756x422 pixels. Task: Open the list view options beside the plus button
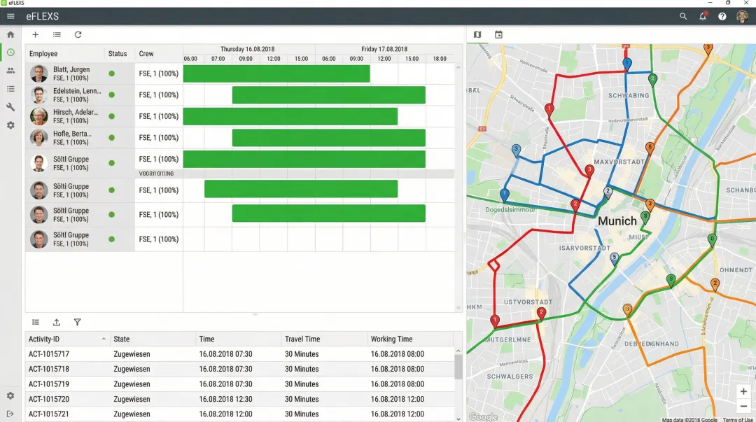[x=57, y=34]
